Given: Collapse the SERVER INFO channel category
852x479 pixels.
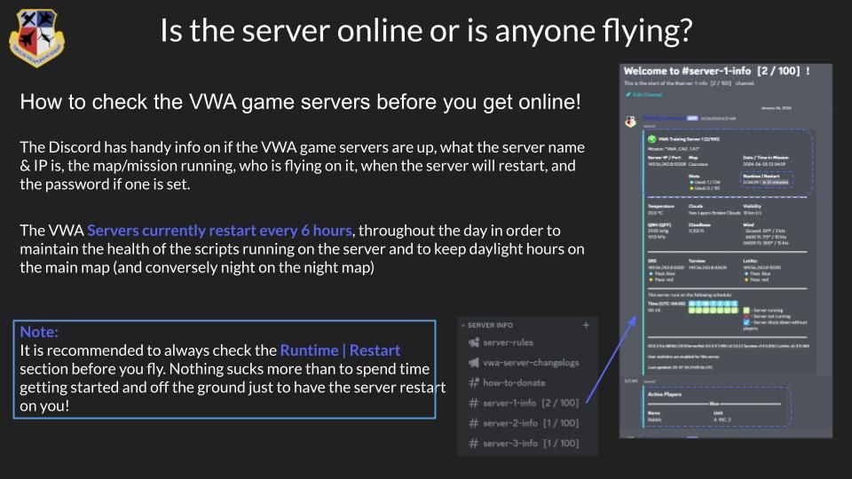Looking at the screenshot, I should pos(487,326).
